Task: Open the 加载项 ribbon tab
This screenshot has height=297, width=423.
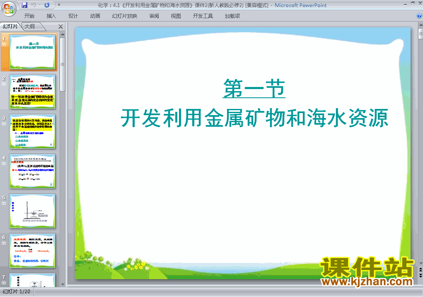Action: (232, 16)
